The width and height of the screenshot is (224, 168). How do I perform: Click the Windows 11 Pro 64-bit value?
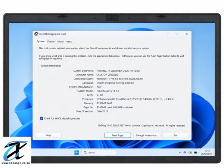pos(120,79)
